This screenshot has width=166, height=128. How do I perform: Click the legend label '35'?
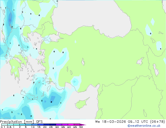(x=63, y=127)
